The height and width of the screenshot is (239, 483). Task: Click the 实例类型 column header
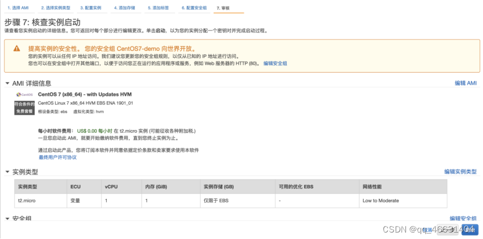(x=40, y=186)
